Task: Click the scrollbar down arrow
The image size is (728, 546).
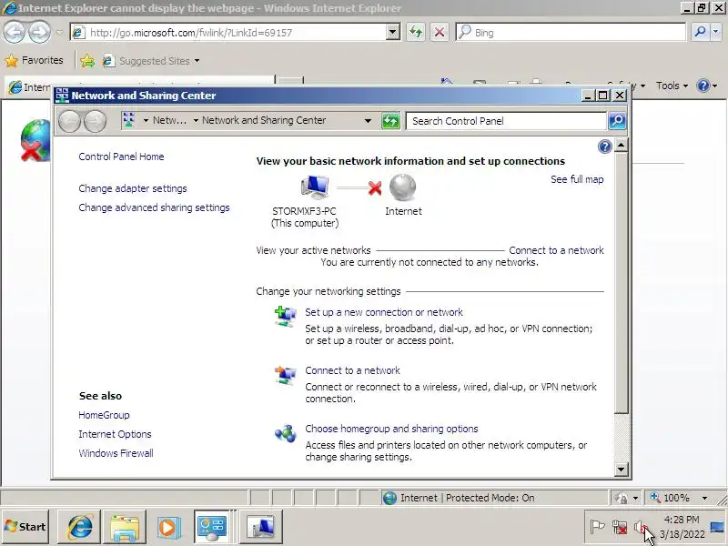Action: point(622,470)
